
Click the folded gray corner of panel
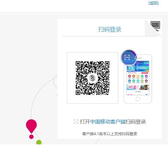point(153,28)
